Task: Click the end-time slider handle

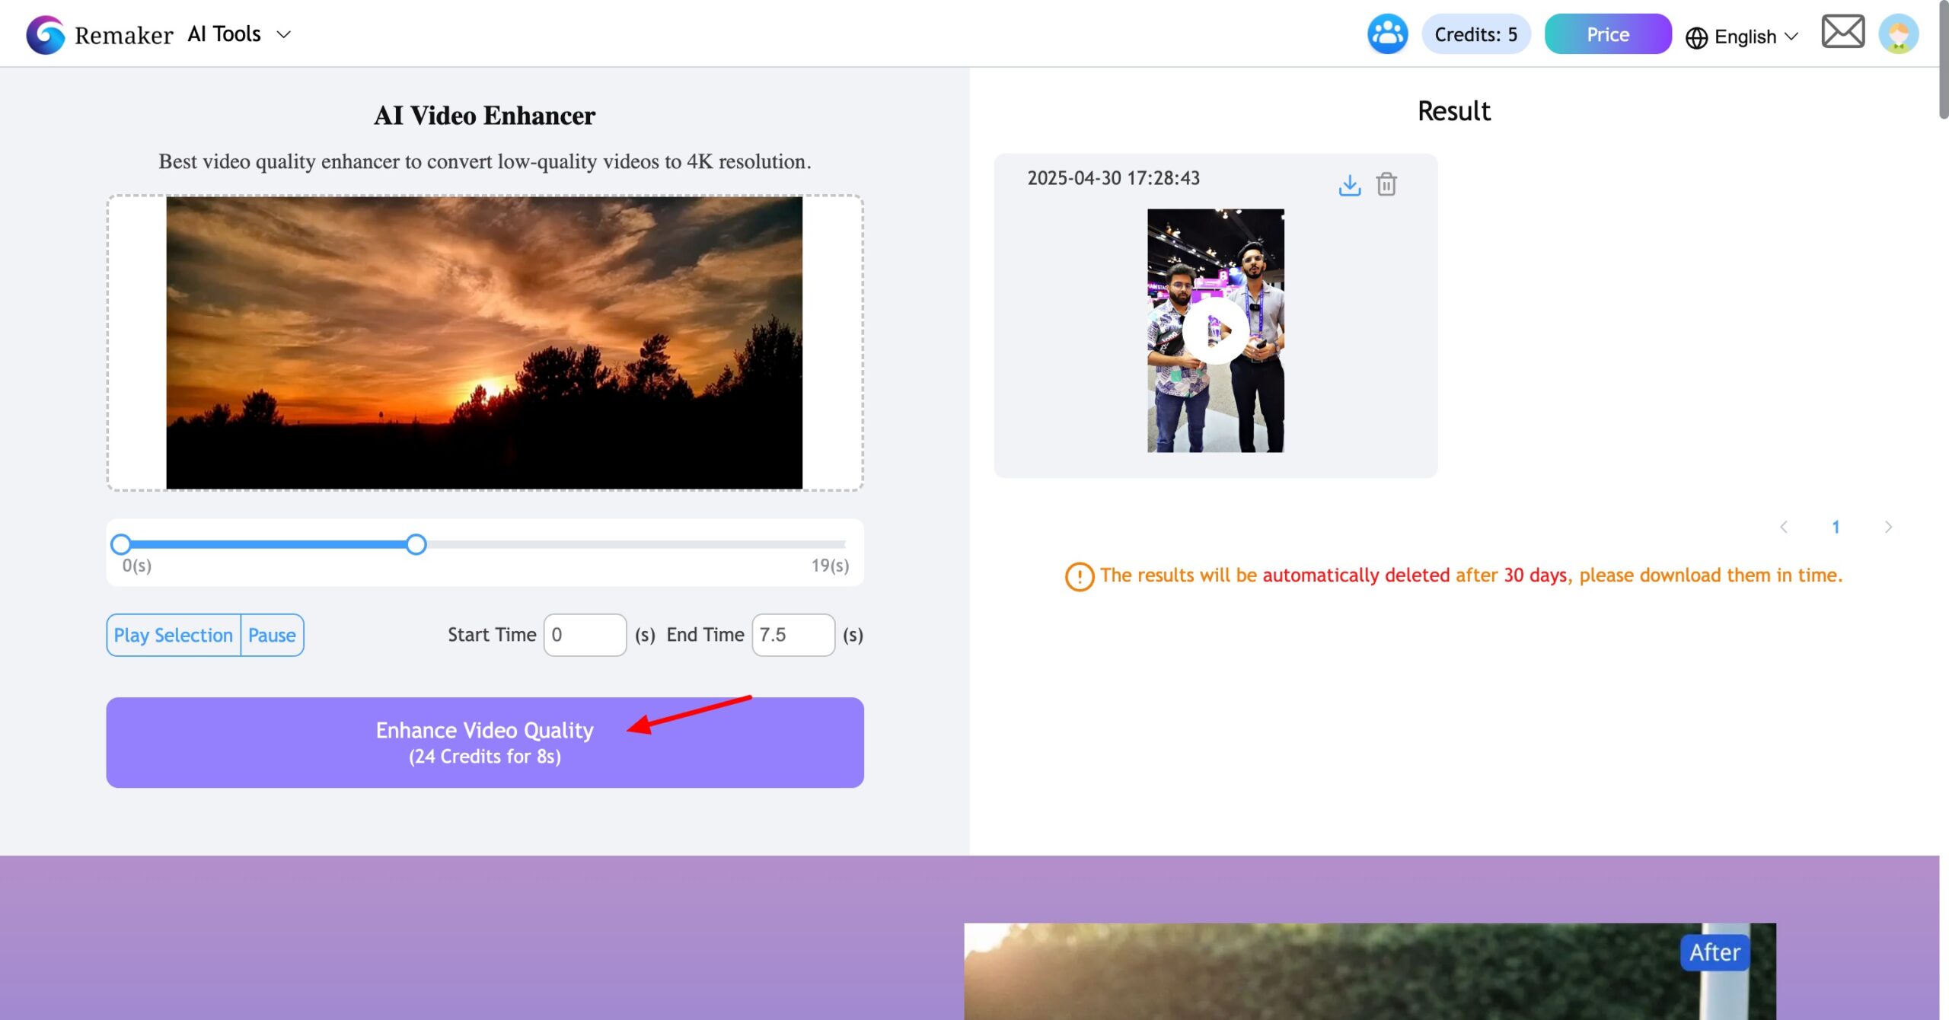Action: pos(416,544)
